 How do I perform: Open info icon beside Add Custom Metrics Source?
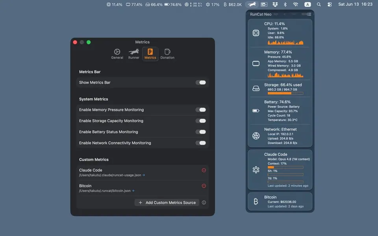pyautogui.click(x=204, y=203)
